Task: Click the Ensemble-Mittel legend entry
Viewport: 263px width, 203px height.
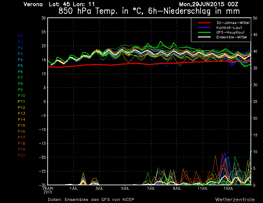Action: point(231,37)
